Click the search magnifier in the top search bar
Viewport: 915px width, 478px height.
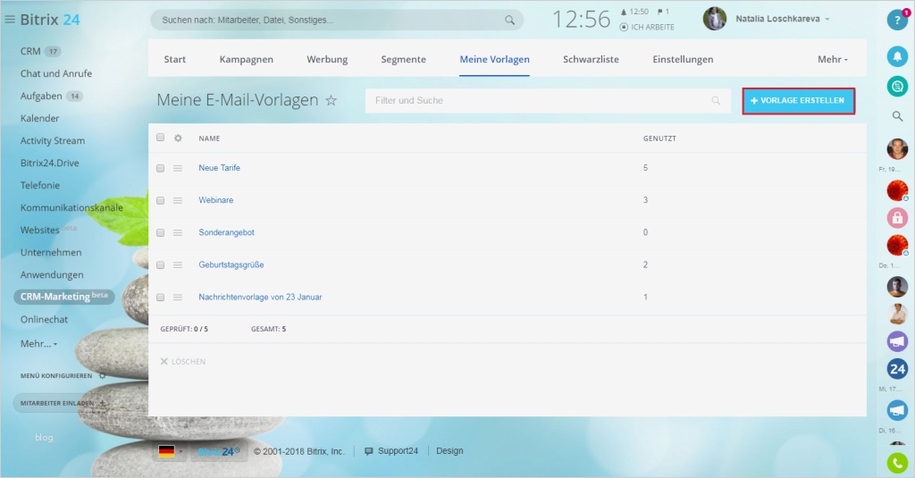pos(509,20)
